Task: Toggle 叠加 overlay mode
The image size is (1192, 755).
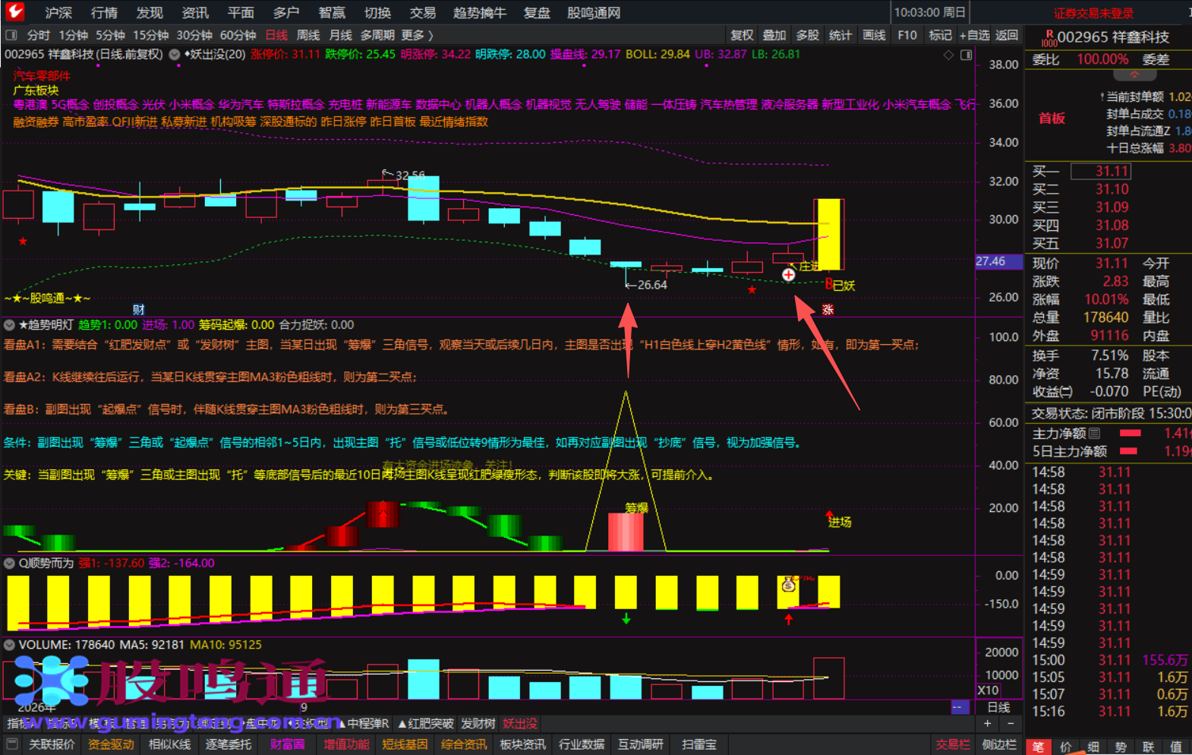Action: (x=774, y=35)
